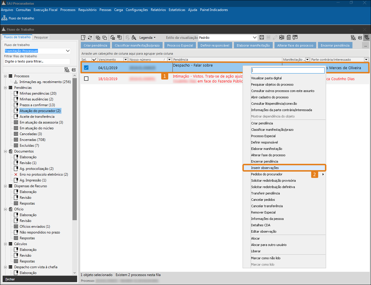Open the Execução Fiscal menu

(x=46, y=10)
